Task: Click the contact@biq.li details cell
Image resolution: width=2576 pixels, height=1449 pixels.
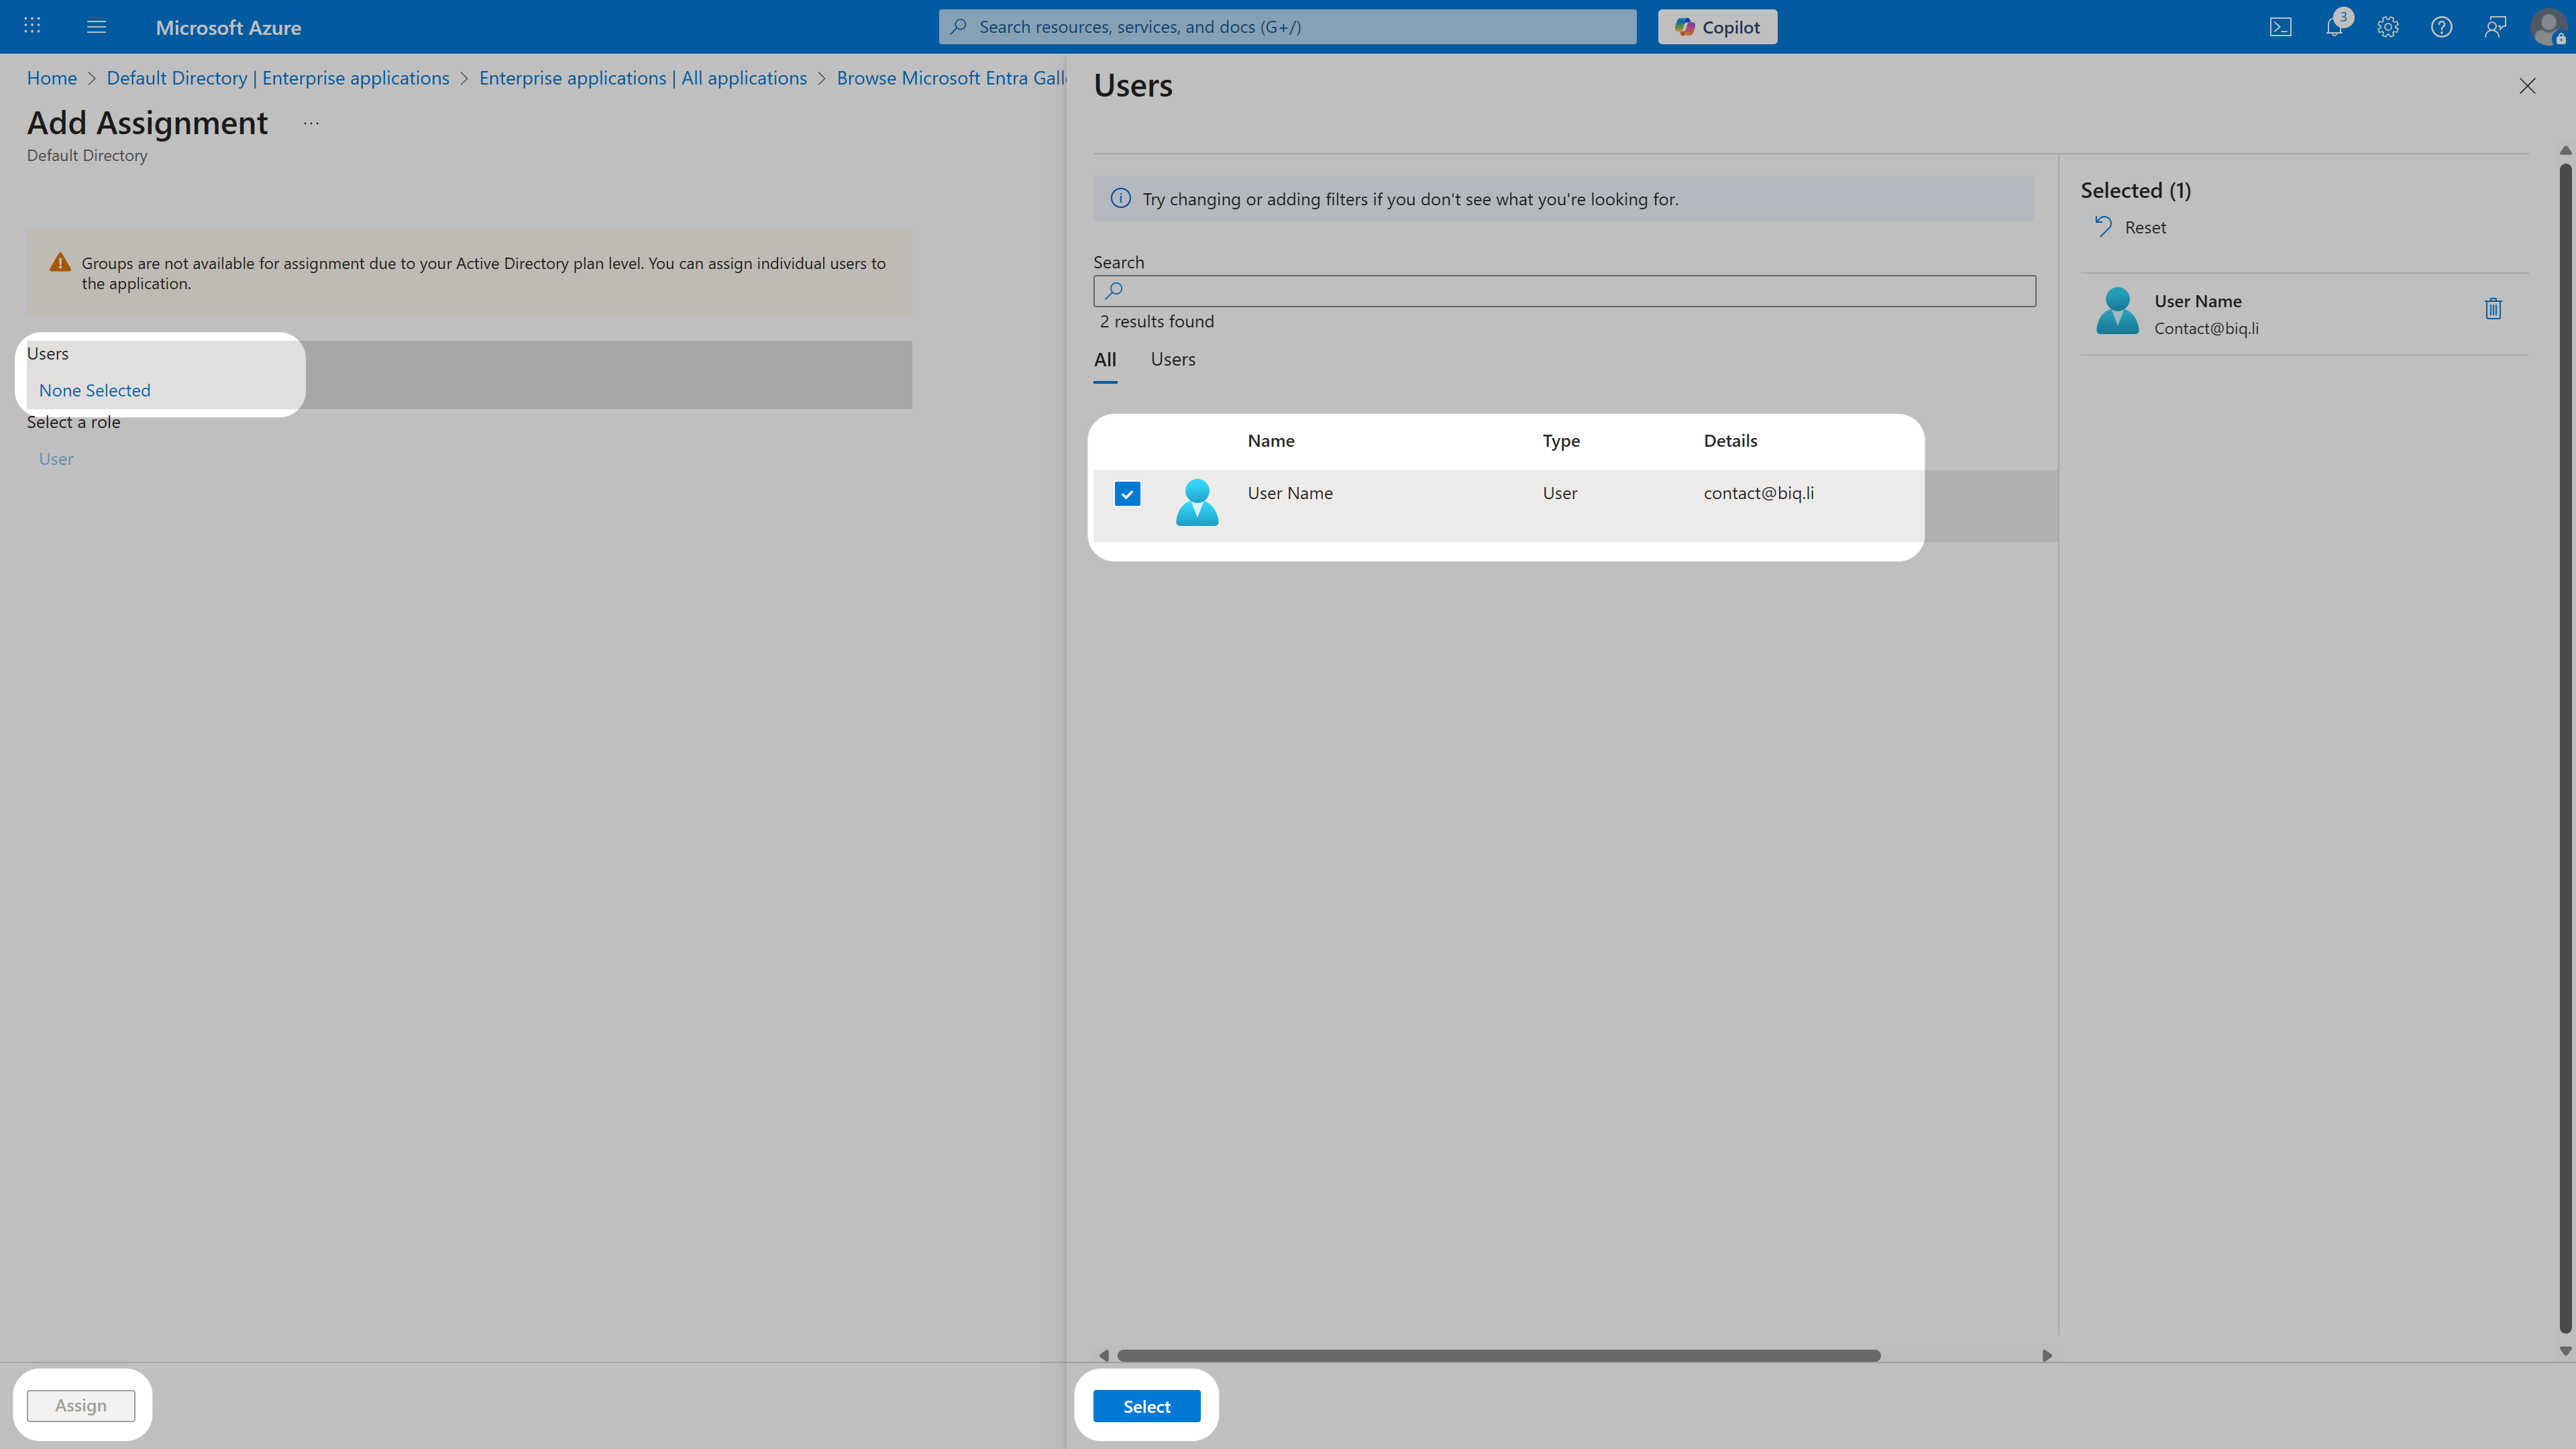Action: [x=1759, y=493]
